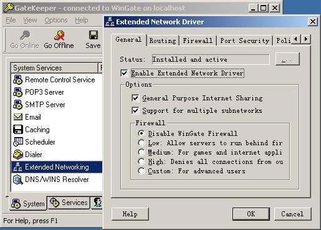Screen dimensions: 321x230
Task: Close the Extended Network Driver dialog
Action: tap(313, 22)
